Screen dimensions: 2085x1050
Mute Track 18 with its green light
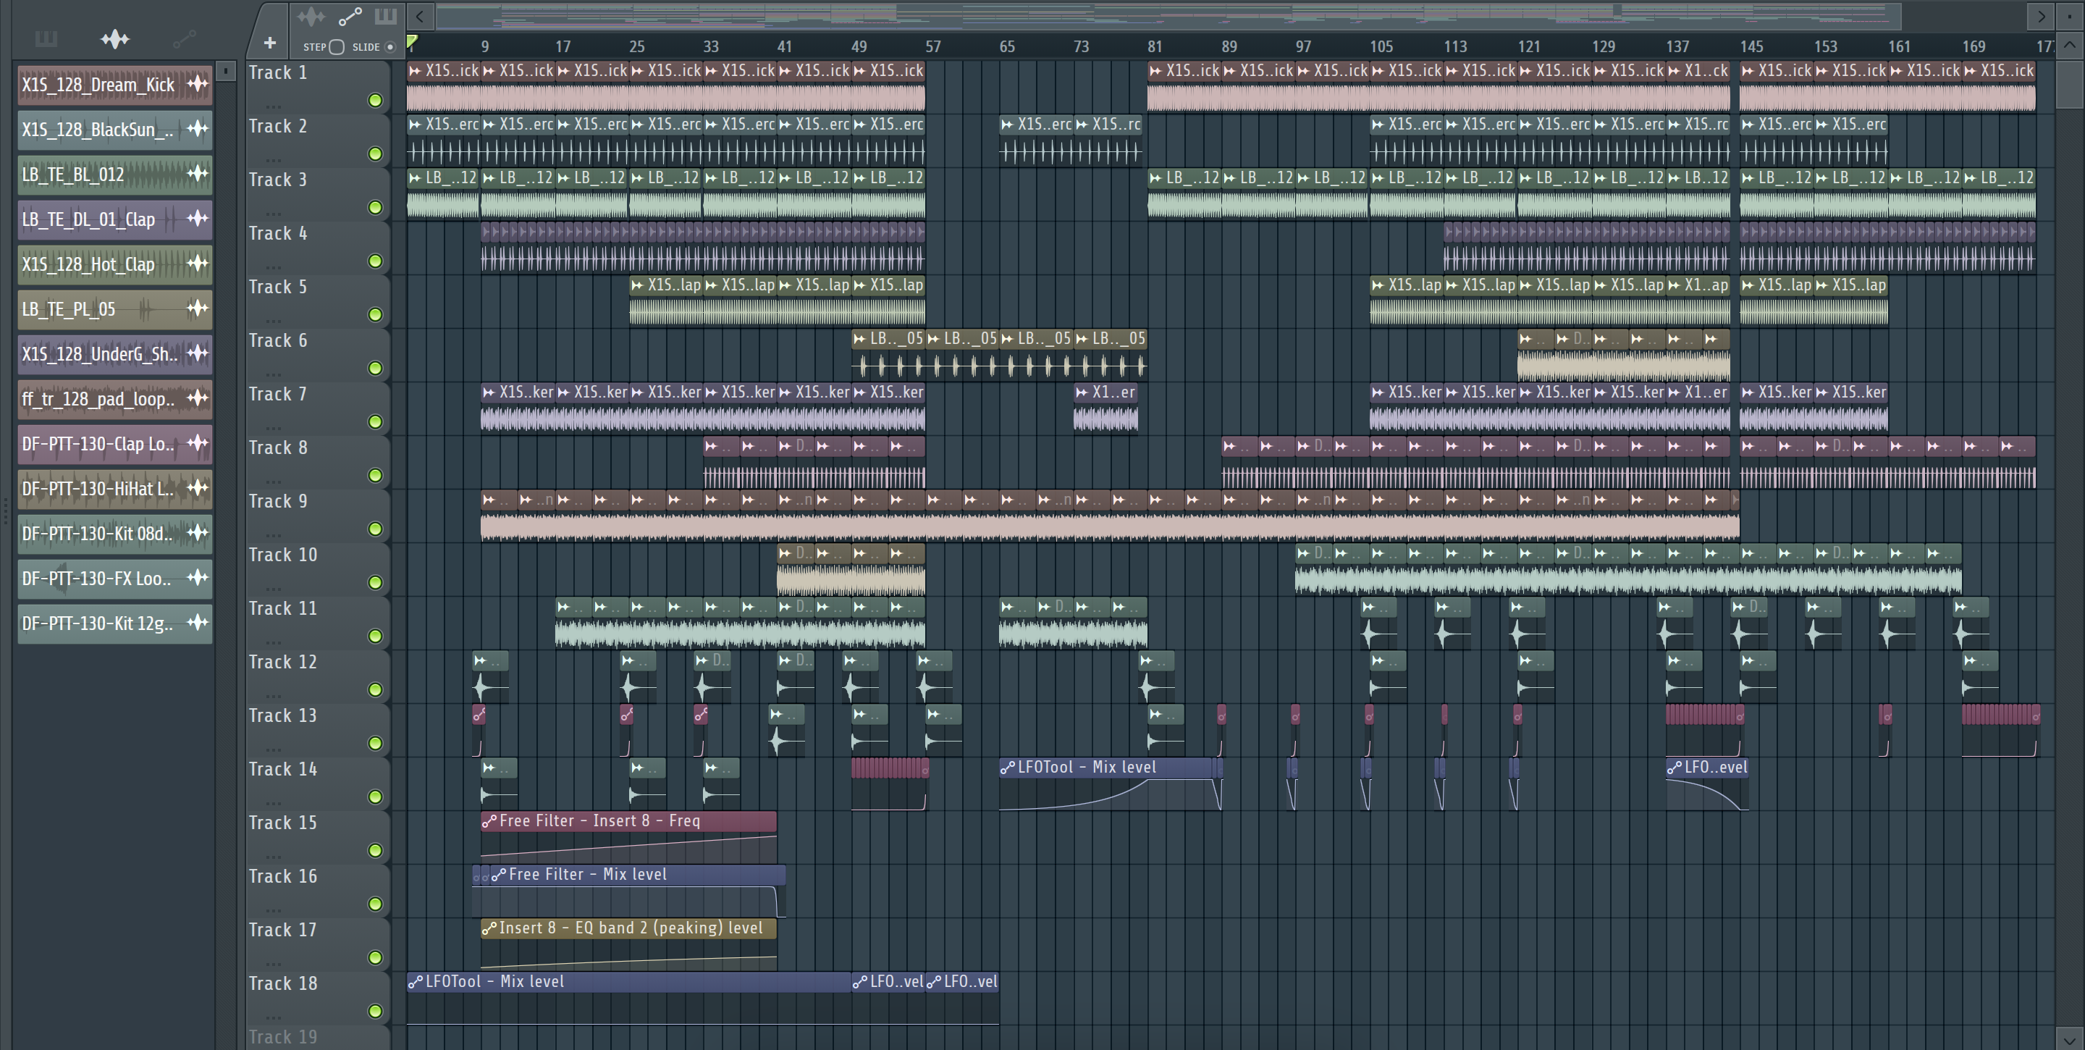pos(375,1011)
